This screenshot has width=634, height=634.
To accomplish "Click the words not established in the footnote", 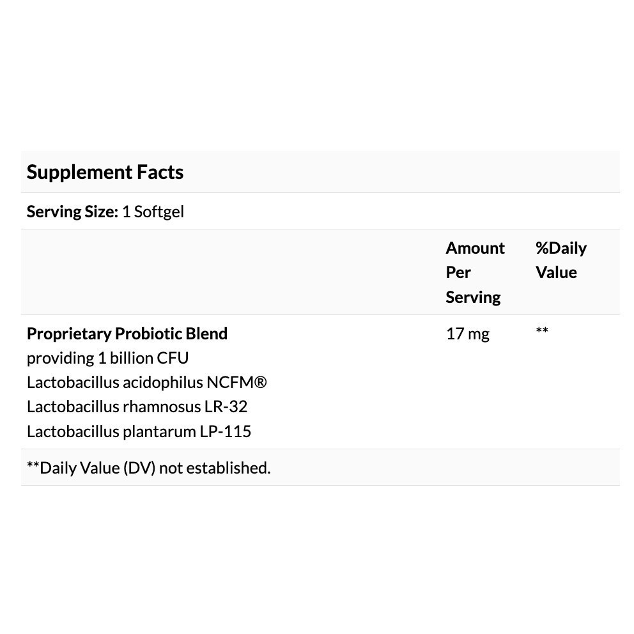I will [x=215, y=468].
